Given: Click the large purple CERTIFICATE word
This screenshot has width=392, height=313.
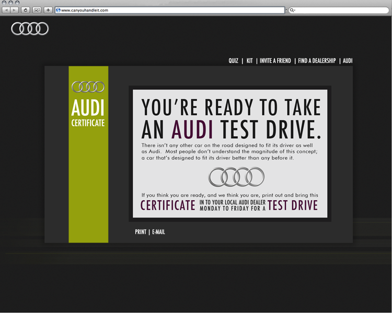Looking at the screenshot, I should point(168,206).
